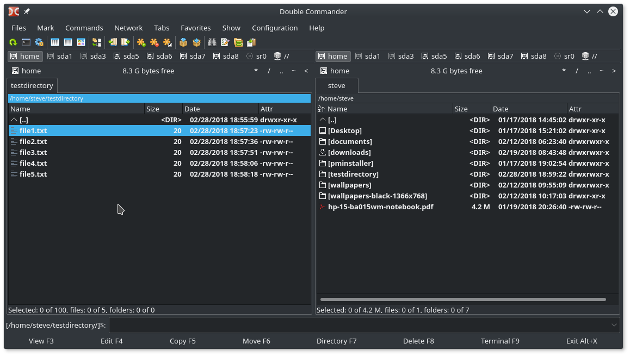Viewport: 630px width, 356px height.
Task: Select sda3 drive in right panel
Action: click(x=401, y=56)
